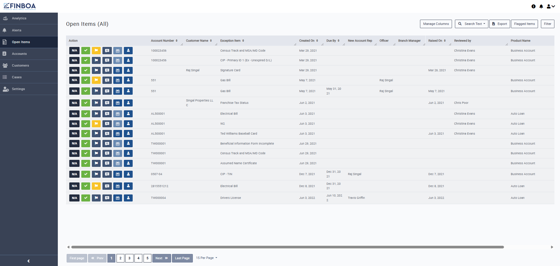The image size is (560, 266).
Task: Click N/A button for W2 row
Action: click(75, 124)
